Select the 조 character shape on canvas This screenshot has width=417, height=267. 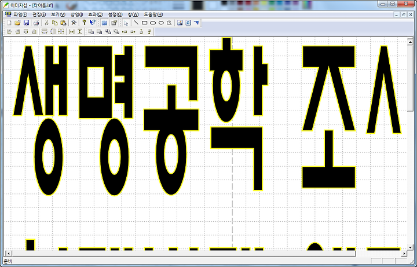pos(329,117)
